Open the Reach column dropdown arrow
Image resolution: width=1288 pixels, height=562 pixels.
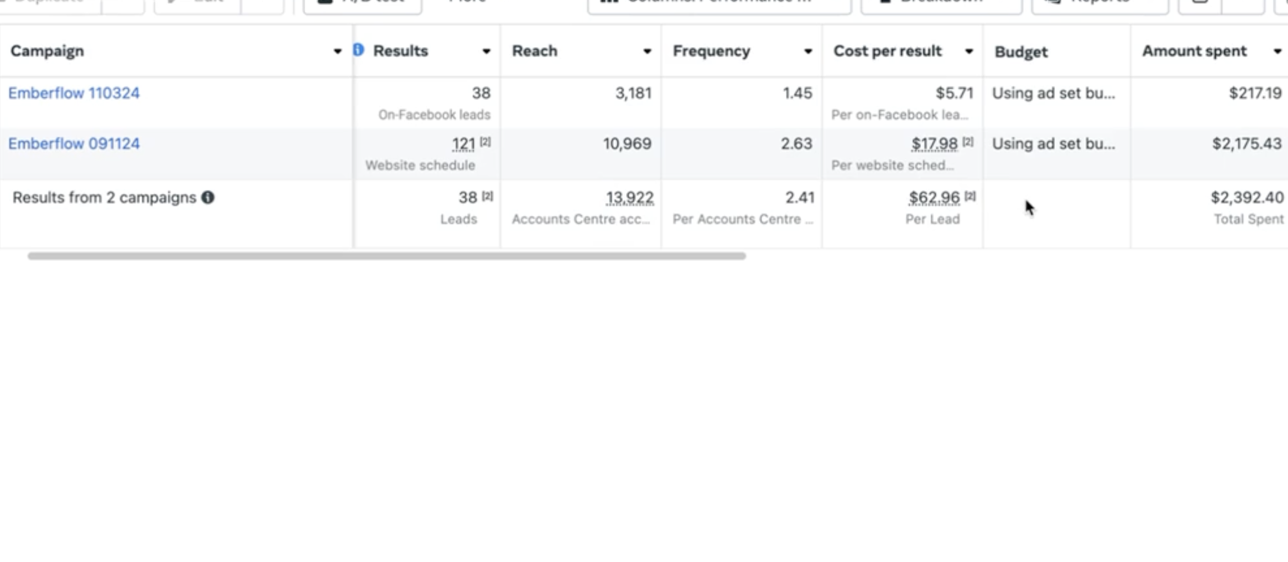tap(647, 51)
